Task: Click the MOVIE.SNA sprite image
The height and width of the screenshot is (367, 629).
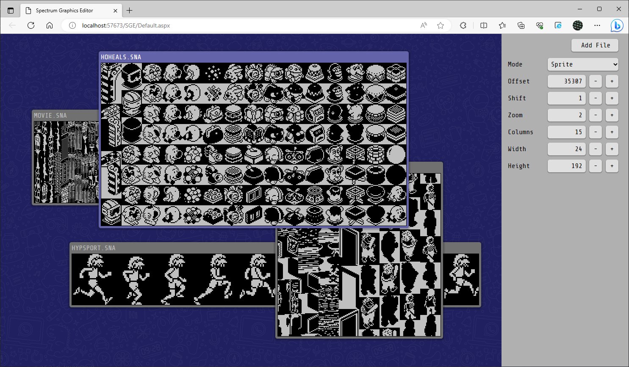Action: pyautogui.click(x=67, y=162)
